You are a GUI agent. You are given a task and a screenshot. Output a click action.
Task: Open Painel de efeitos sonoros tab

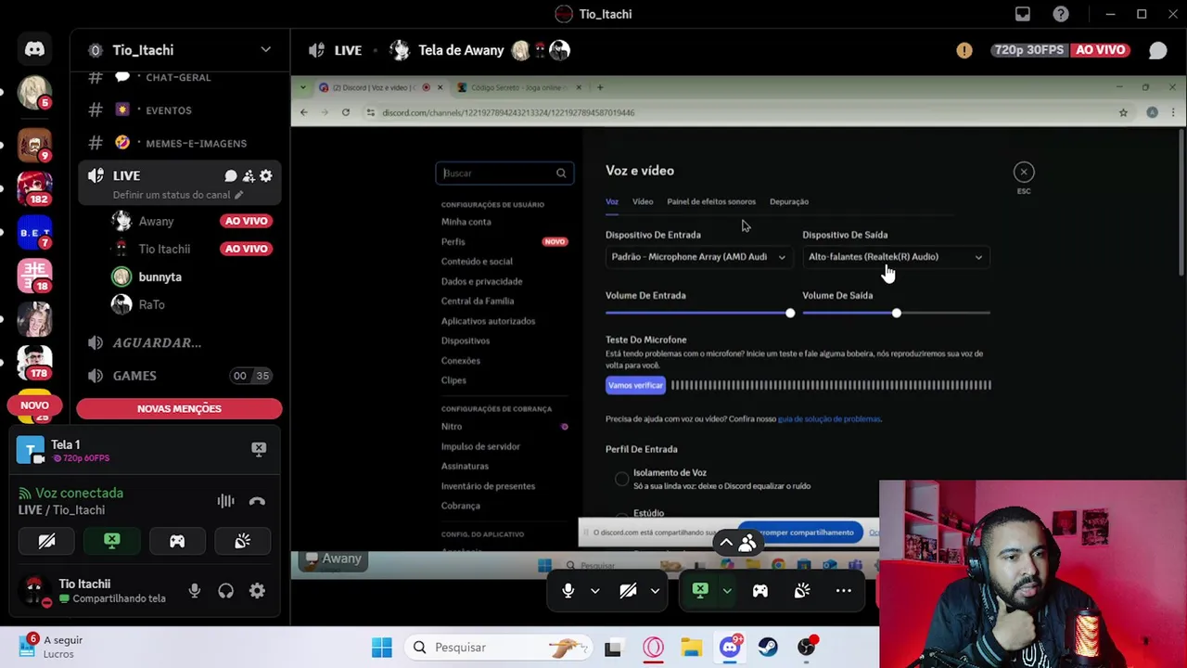[x=711, y=201]
